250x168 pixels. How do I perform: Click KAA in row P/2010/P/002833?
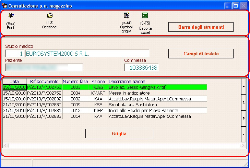[98, 116]
